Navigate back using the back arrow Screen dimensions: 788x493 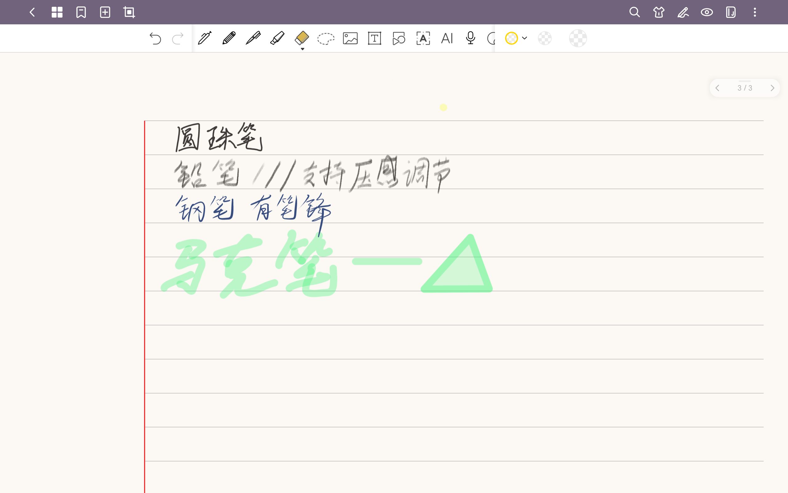coord(32,12)
